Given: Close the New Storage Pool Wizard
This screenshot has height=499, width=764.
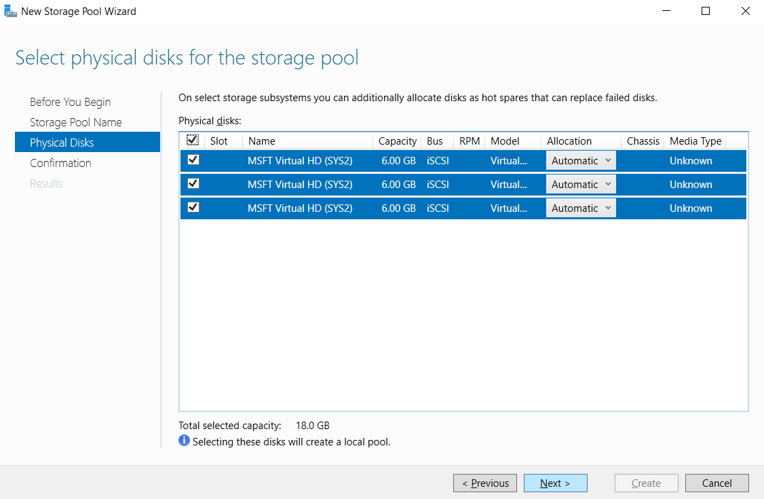Looking at the screenshot, I should coord(746,11).
